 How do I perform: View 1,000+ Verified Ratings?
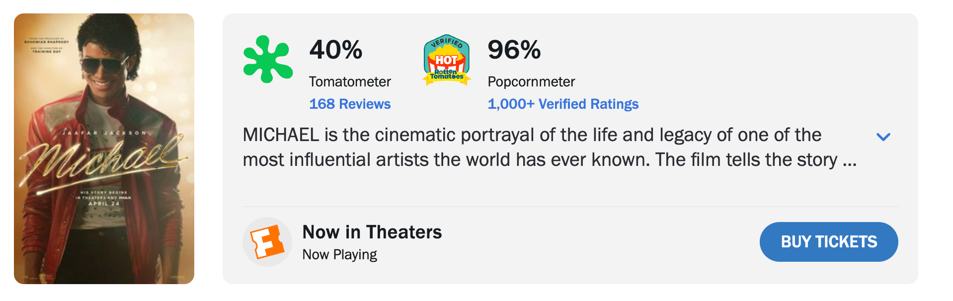pos(563,104)
